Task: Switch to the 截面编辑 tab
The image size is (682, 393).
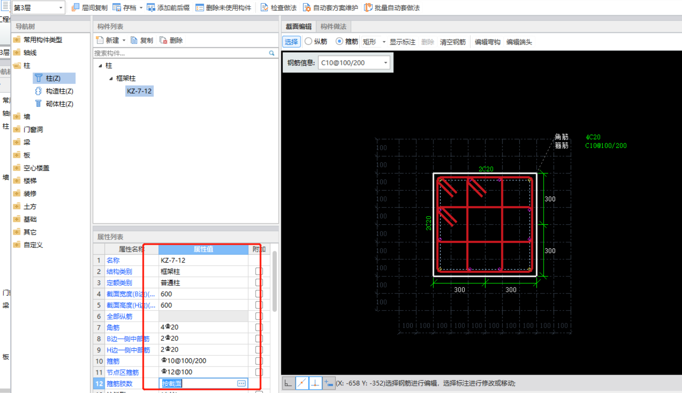Action: point(299,26)
